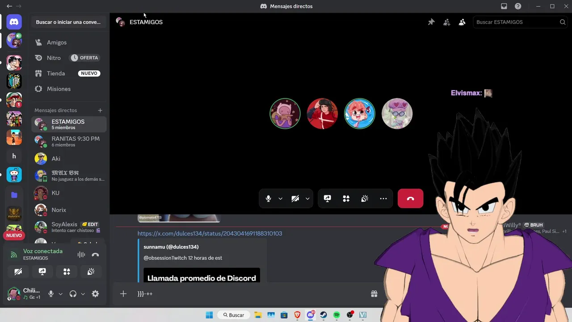Open the gift icon in message box
The height and width of the screenshot is (322, 572).
click(374, 294)
